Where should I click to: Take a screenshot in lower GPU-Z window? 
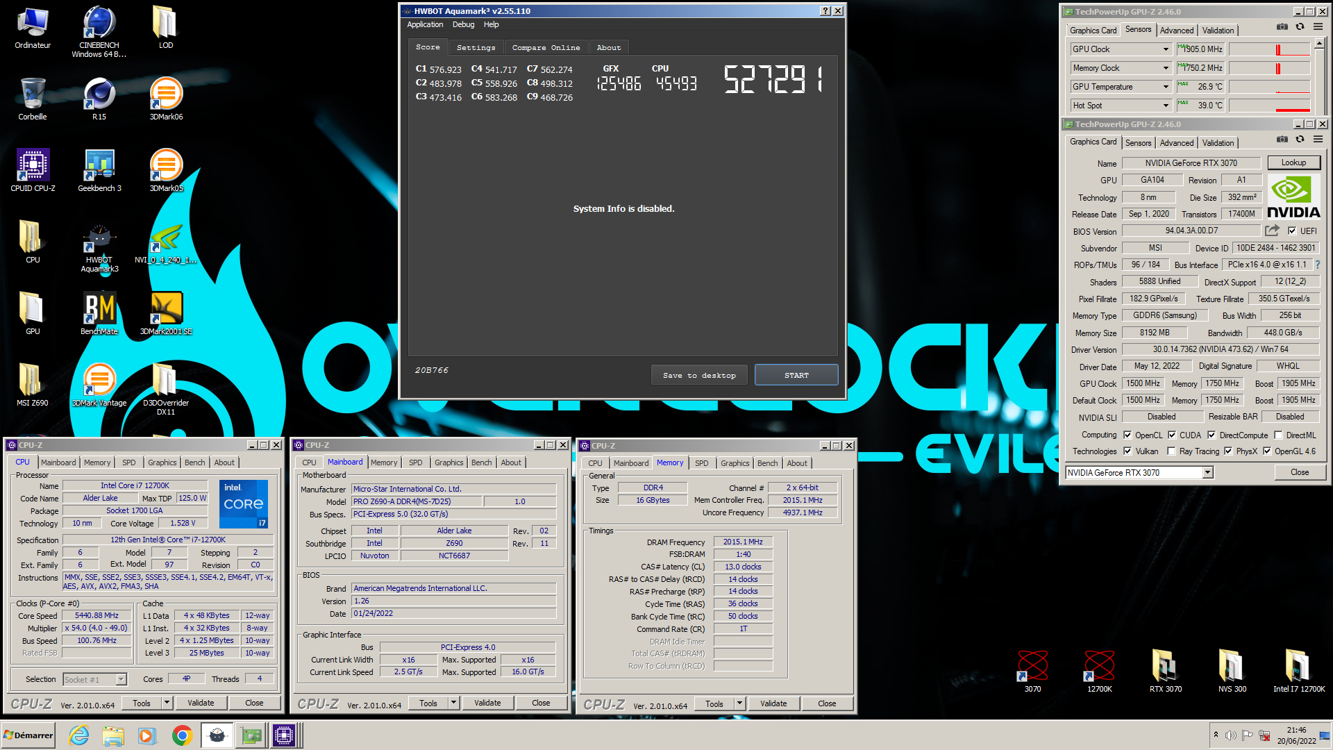pyautogui.click(x=1282, y=140)
